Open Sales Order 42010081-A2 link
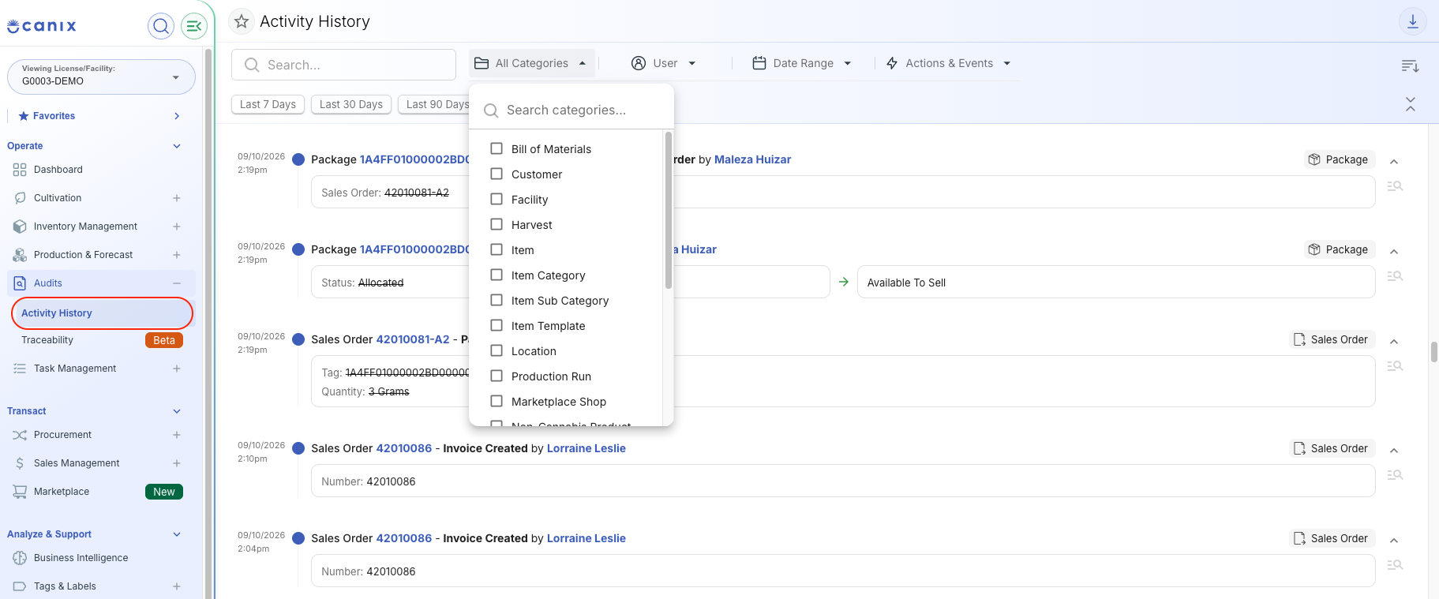The image size is (1439, 599). pyautogui.click(x=413, y=339)
